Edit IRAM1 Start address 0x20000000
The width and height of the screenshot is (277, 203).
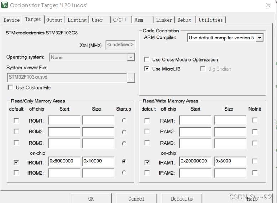pyautogui.click(x=195, y=162)
